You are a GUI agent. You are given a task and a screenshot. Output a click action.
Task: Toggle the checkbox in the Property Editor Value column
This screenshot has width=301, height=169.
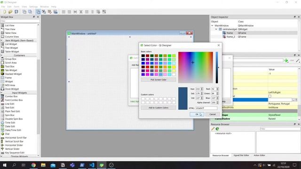(270, 96)
